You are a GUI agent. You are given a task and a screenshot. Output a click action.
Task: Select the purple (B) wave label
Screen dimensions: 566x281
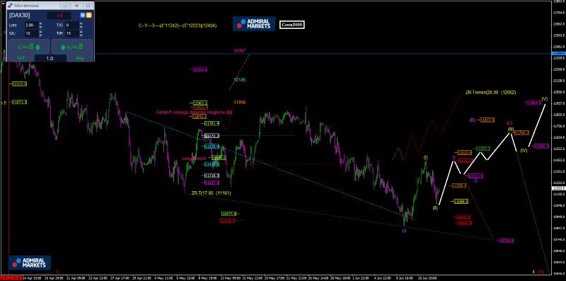pos(473,120)
